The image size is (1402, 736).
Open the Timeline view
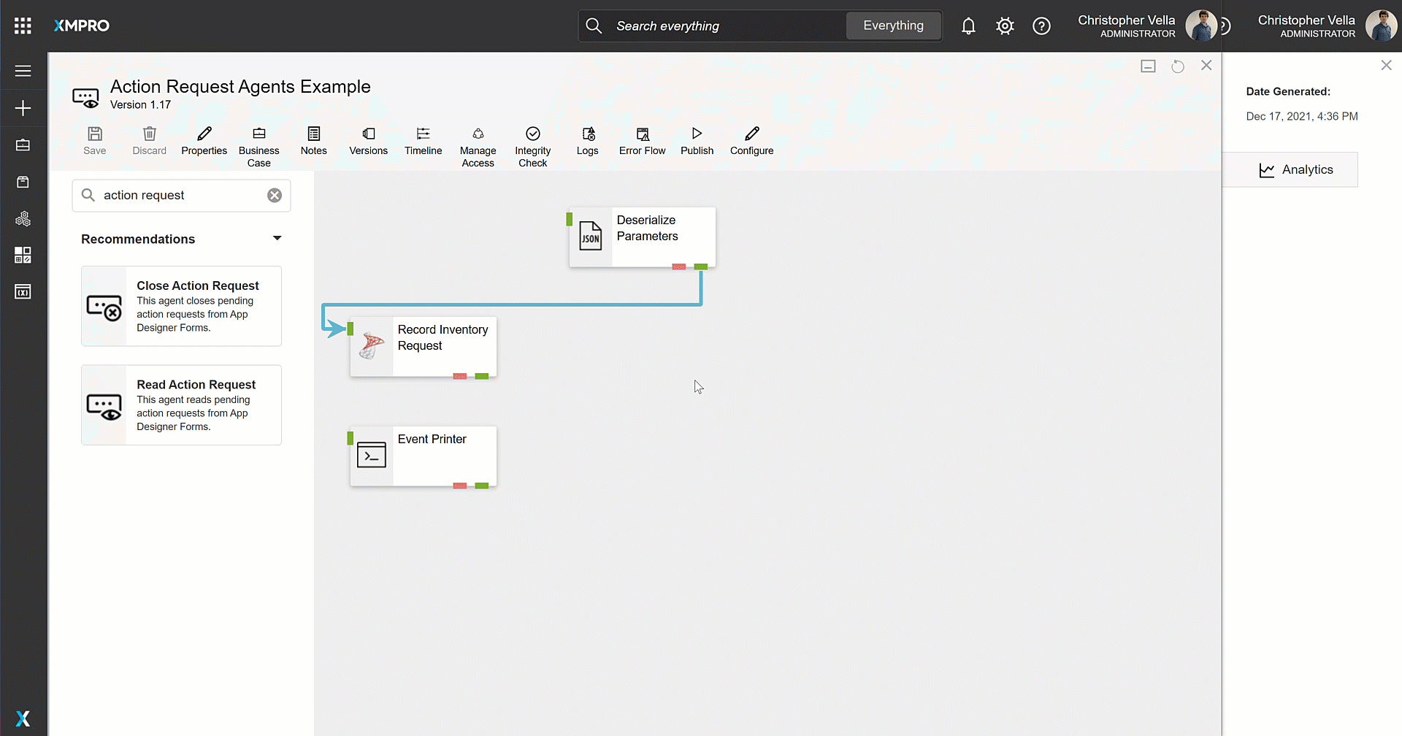[423, 142]
